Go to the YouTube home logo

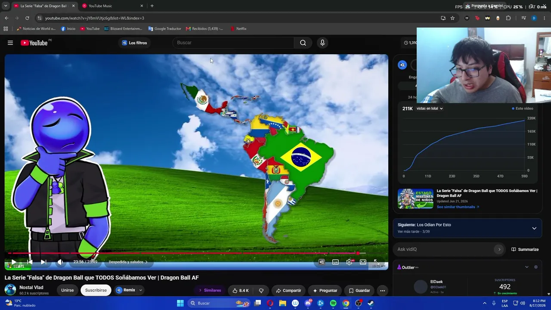click(34, 43)
